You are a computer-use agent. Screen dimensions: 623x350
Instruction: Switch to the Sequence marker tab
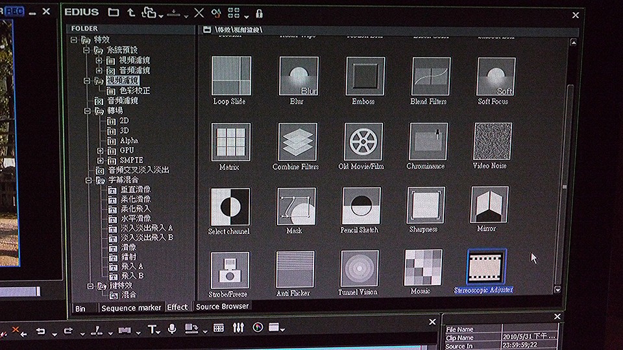[x=131, y=308]
